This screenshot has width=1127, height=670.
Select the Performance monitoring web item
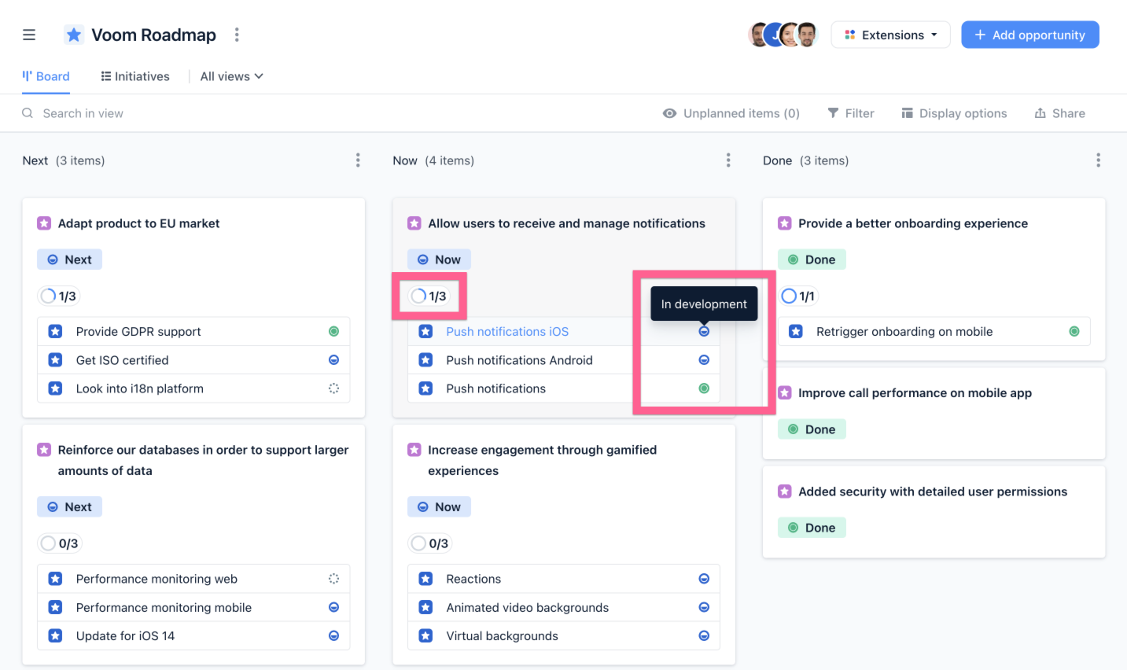157,579
